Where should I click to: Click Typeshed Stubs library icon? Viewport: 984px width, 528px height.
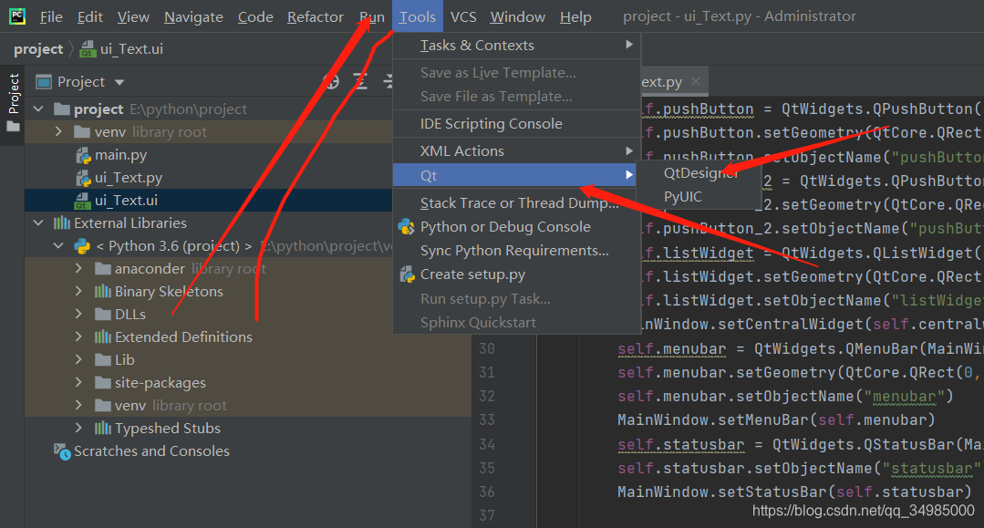point(102,429)
